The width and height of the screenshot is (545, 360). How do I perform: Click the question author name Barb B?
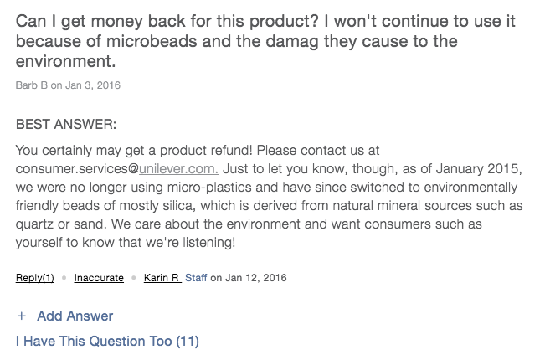click(x=33, y=85)
